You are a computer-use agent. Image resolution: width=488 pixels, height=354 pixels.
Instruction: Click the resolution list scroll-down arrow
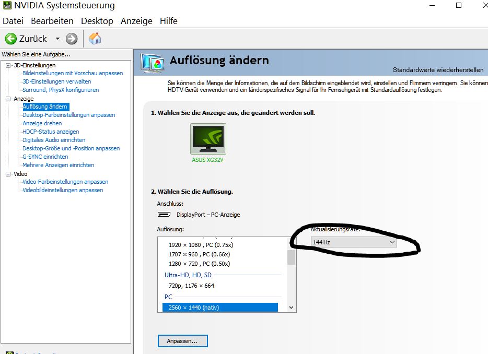(x=292, y=308)
